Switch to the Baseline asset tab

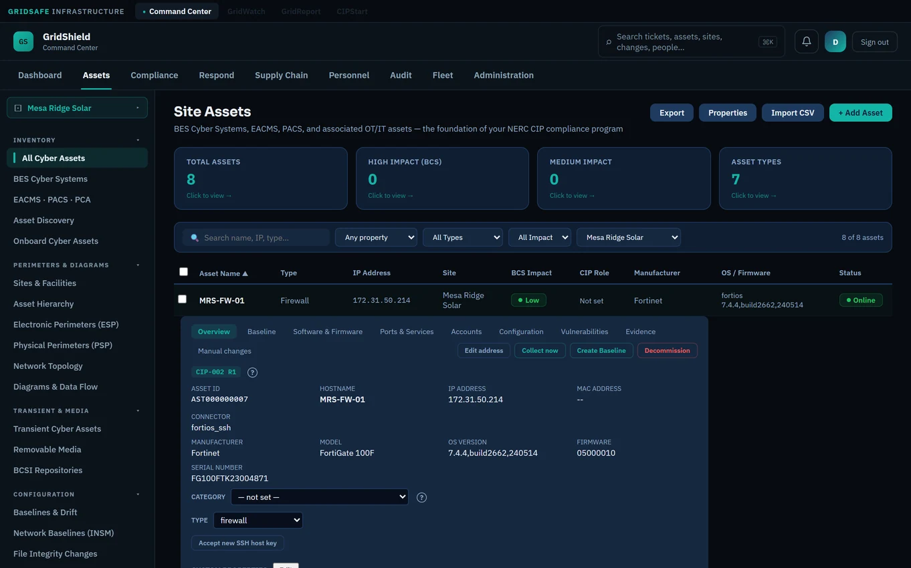[x=262, y=331]
